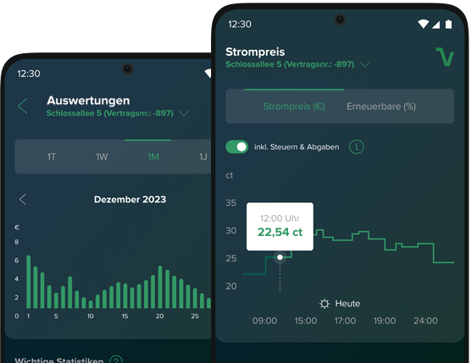Tap the back arrow beside Auswertungen
Image resolution: width=472 pixels, height=363 pixels.
pyautogui.click(x=23, y=106)
